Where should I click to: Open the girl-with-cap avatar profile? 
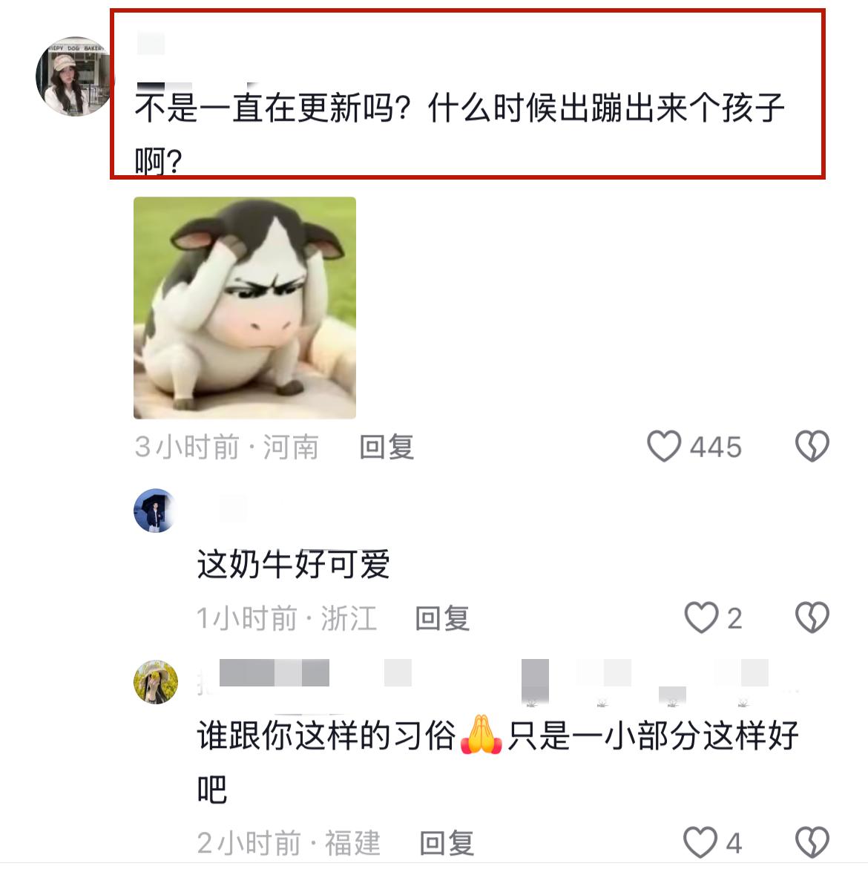pos(74,76)
